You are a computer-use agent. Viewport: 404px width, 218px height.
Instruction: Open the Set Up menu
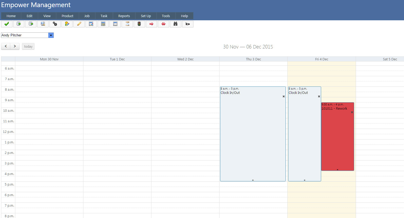click(146, 16)
